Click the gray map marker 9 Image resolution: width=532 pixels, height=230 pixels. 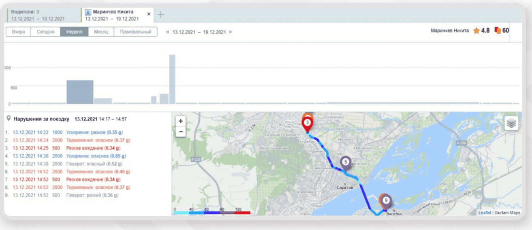[x=386, y=201]
